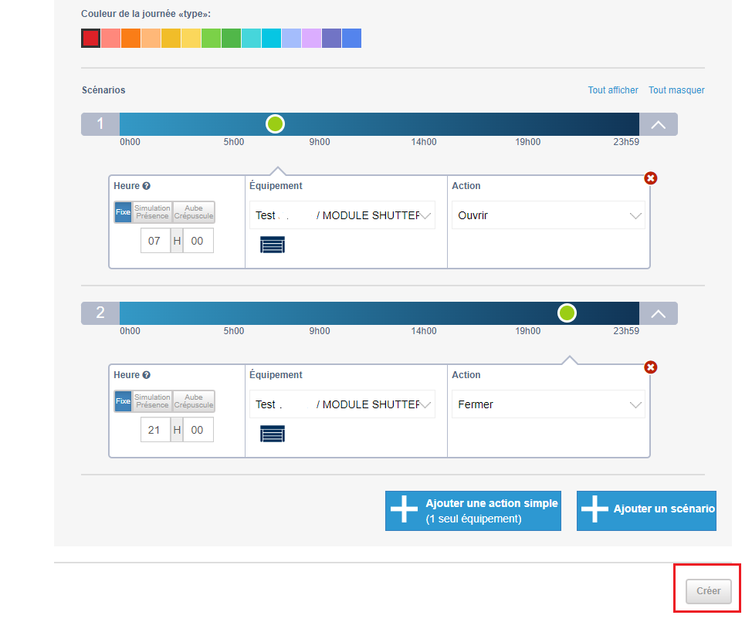This screenshot has width=752, height=622.
Task: Click 9h00 label on scenario 1 timeline
Action: [x=320, y=142]
